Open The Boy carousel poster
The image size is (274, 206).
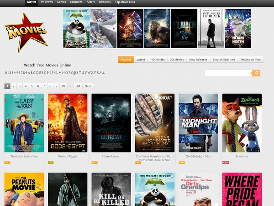coord(184,28)
